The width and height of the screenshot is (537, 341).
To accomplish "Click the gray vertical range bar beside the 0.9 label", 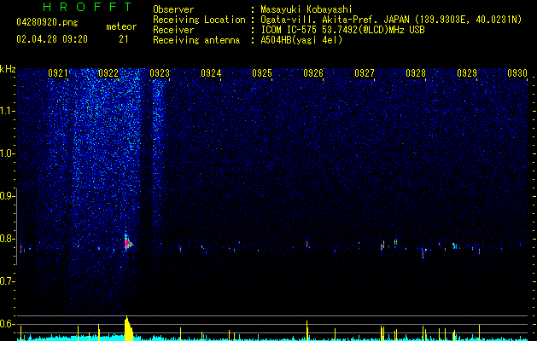I will (16, 227).
